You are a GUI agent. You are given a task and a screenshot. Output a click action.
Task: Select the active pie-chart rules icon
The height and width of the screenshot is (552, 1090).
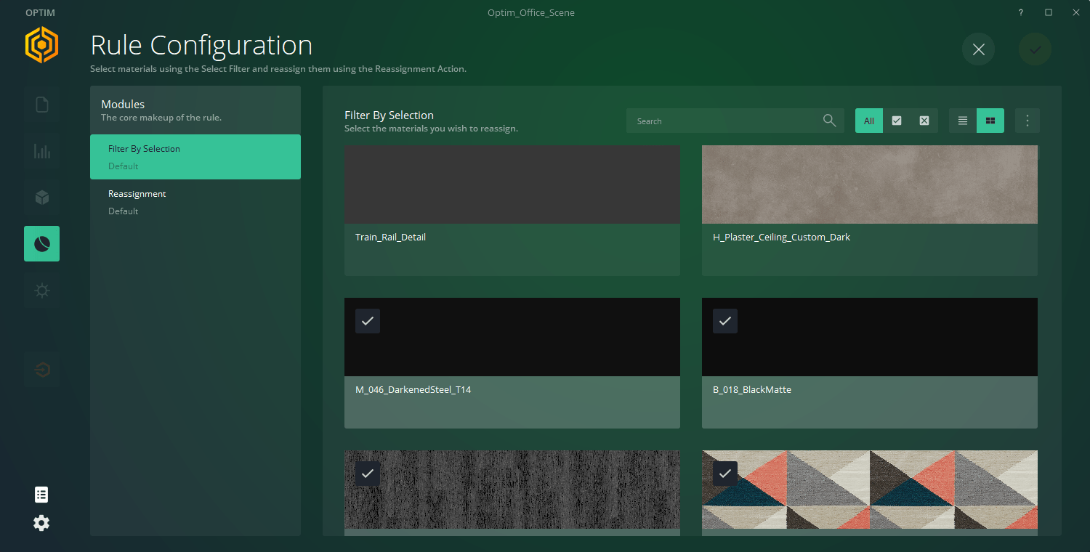[x=41, y=243]
